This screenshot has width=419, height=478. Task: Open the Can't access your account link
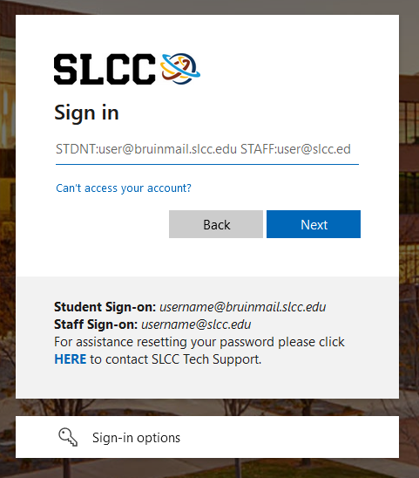[x=124, y=188]
